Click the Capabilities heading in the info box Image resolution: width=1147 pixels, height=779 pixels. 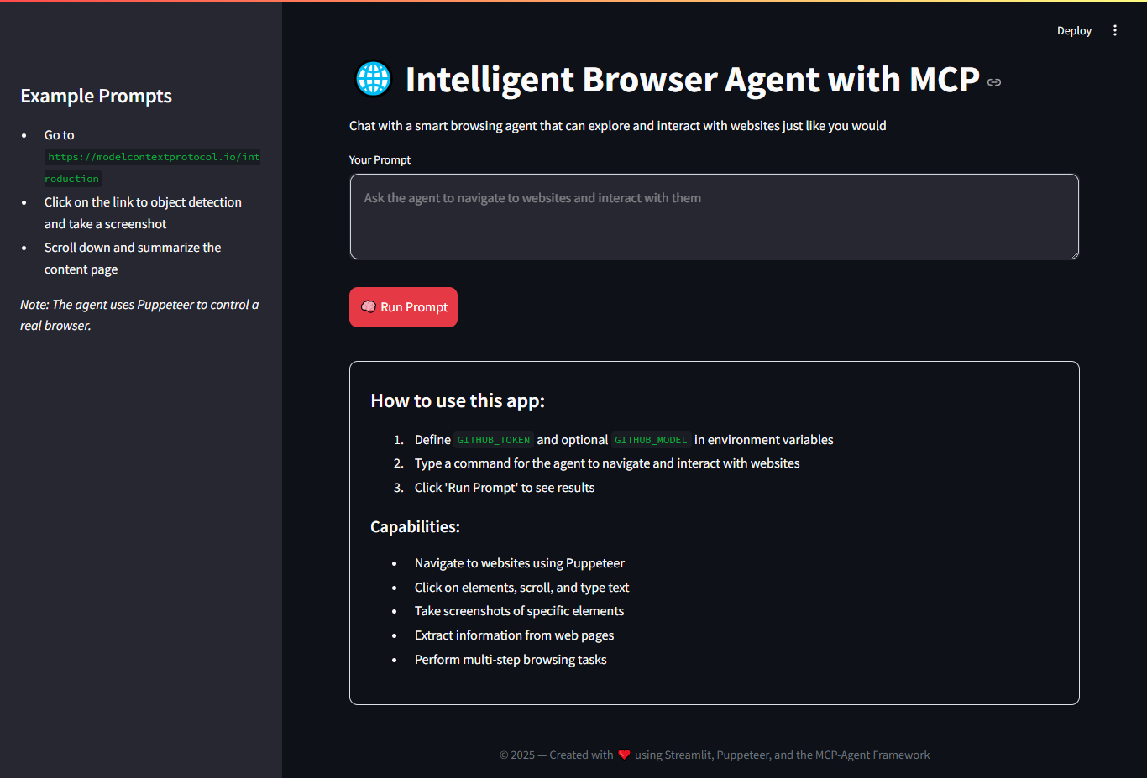click(x=415, y=526)
